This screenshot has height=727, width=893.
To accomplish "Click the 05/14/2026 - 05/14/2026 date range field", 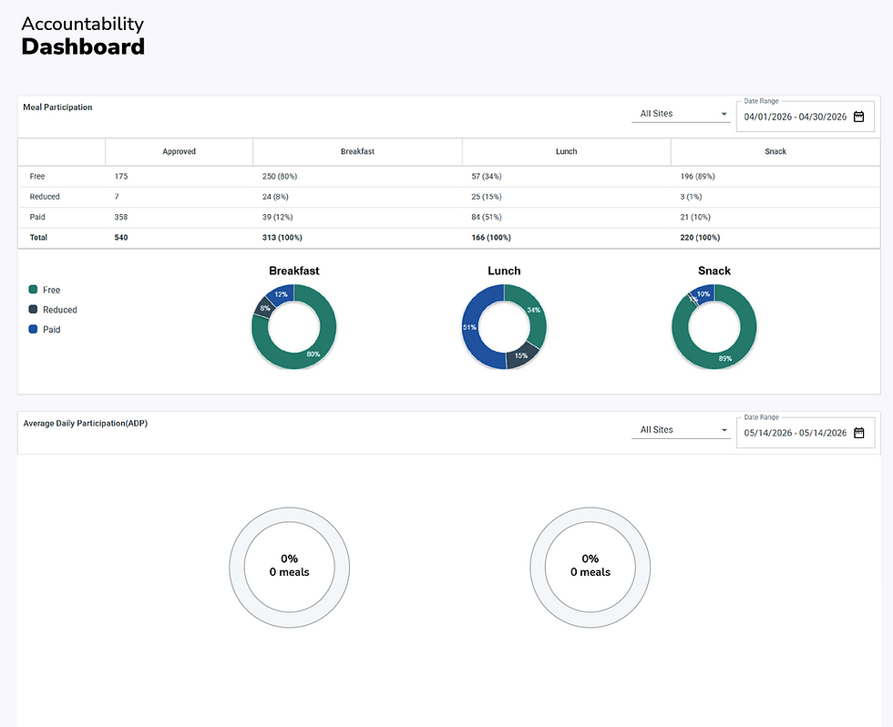I will coord(806,433).
